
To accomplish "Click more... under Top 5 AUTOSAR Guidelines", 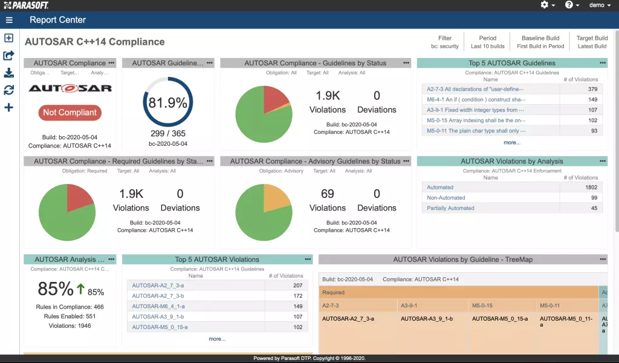I will [x=511, y=143].
